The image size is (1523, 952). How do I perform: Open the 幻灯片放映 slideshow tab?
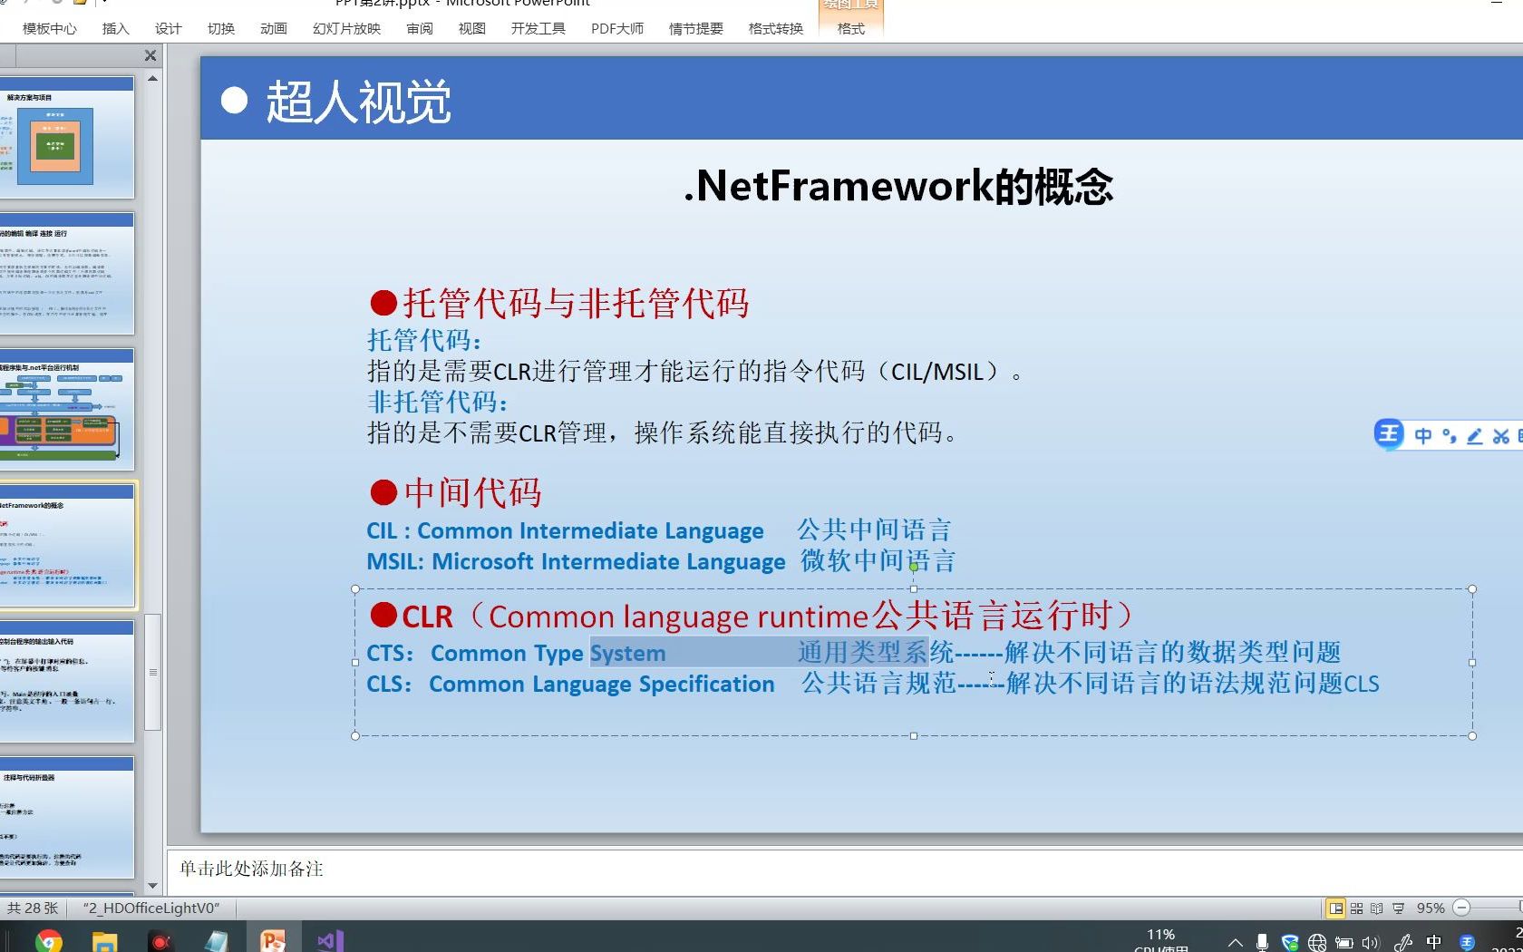[346, 29]
